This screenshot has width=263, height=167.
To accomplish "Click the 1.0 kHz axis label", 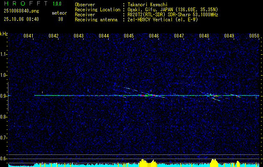I will 4,75.
